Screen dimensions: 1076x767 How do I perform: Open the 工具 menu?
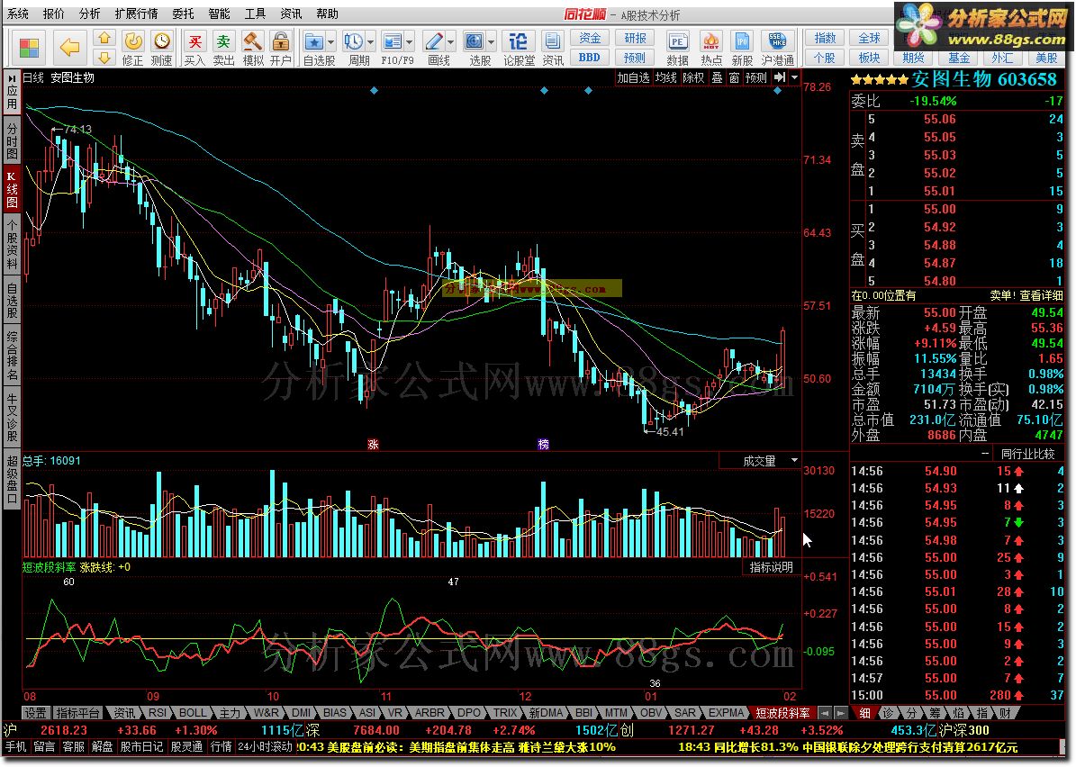256,14
